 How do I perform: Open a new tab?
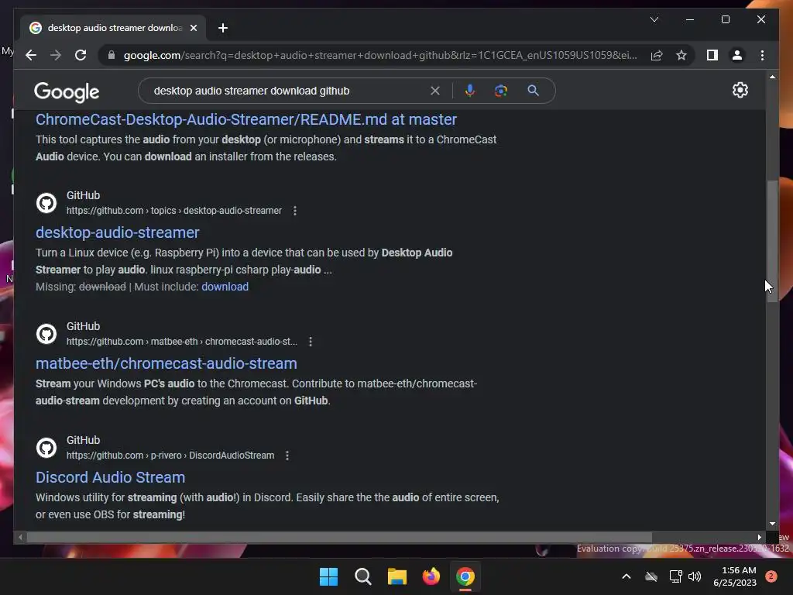pyautogui.click(x=223, y=28)
